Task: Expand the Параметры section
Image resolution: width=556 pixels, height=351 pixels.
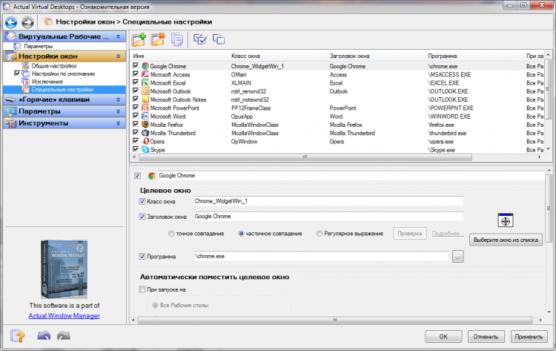Action: coord(118,111)
